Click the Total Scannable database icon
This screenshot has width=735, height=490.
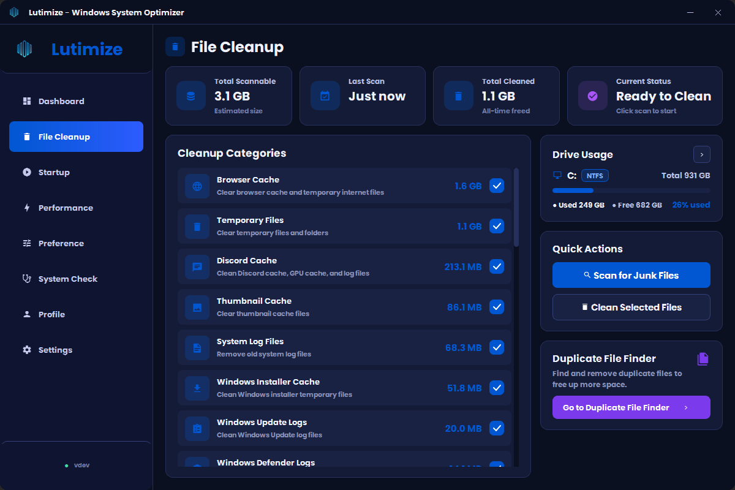tap(190, 96)
